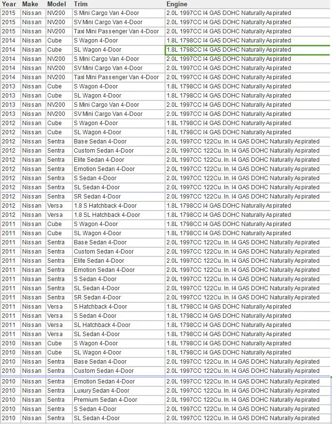Select 2011 Cube 'S Wagon 4-Door' trim cell

(x=119, y=225)
